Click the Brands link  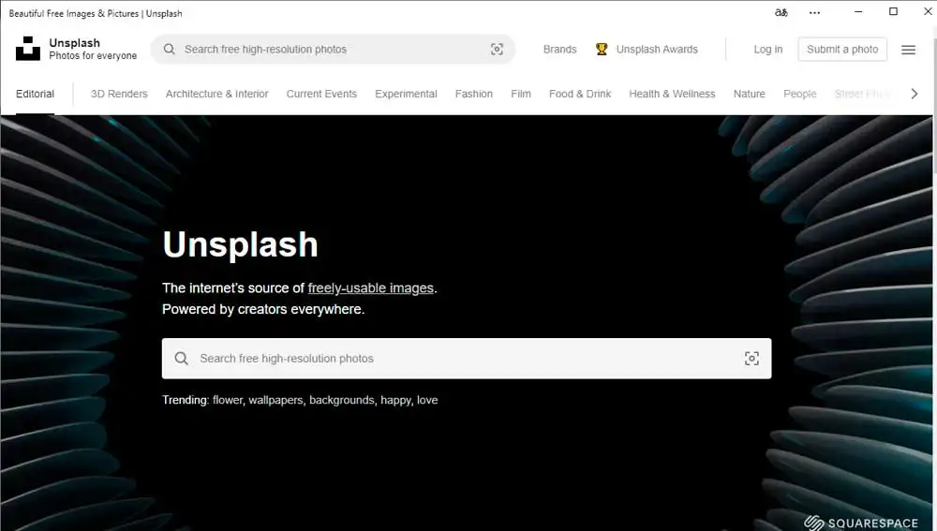pyautogui.click(x=560, y=49)
